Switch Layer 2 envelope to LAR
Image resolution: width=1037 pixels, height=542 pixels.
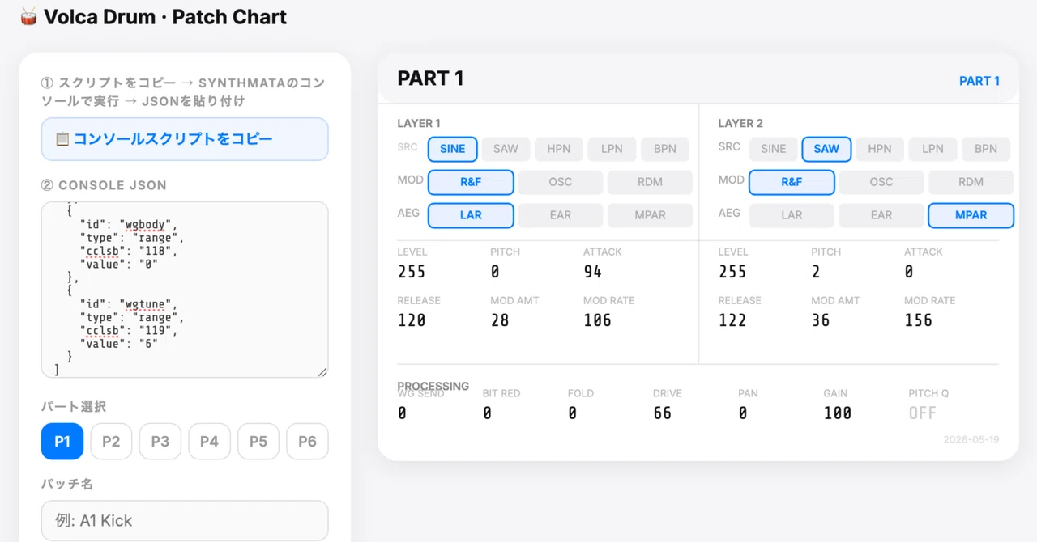click(792, 215)
